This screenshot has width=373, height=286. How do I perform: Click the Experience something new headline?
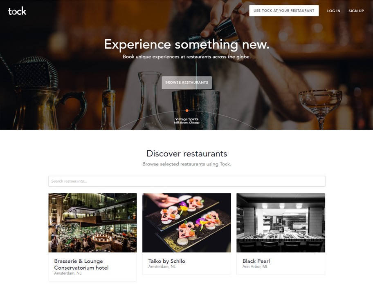click(187, 45)
